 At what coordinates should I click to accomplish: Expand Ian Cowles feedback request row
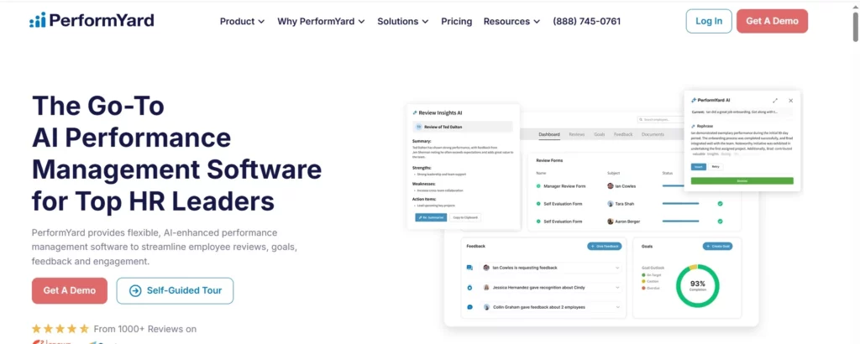click(618, 268)
